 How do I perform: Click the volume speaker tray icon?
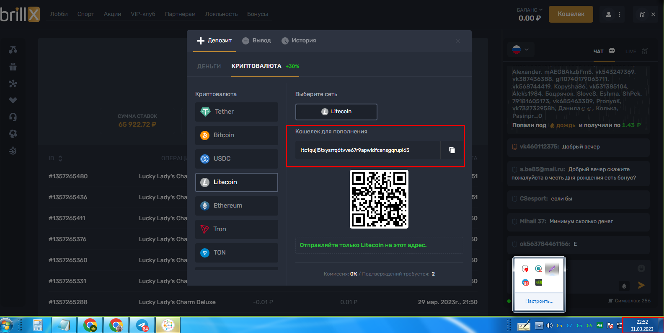[549, 325]
